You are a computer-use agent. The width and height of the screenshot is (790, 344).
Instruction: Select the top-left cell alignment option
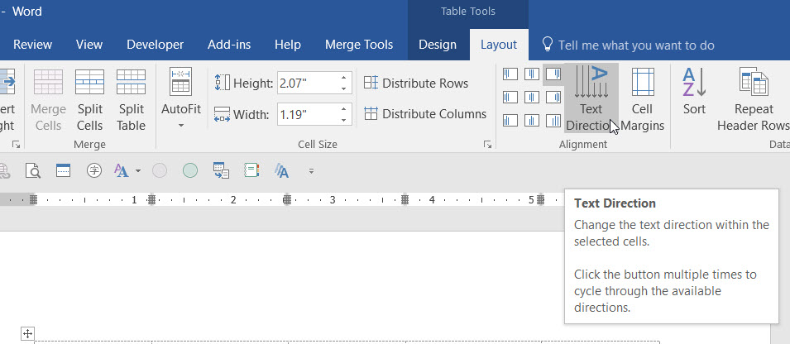[x=510, y=74]
